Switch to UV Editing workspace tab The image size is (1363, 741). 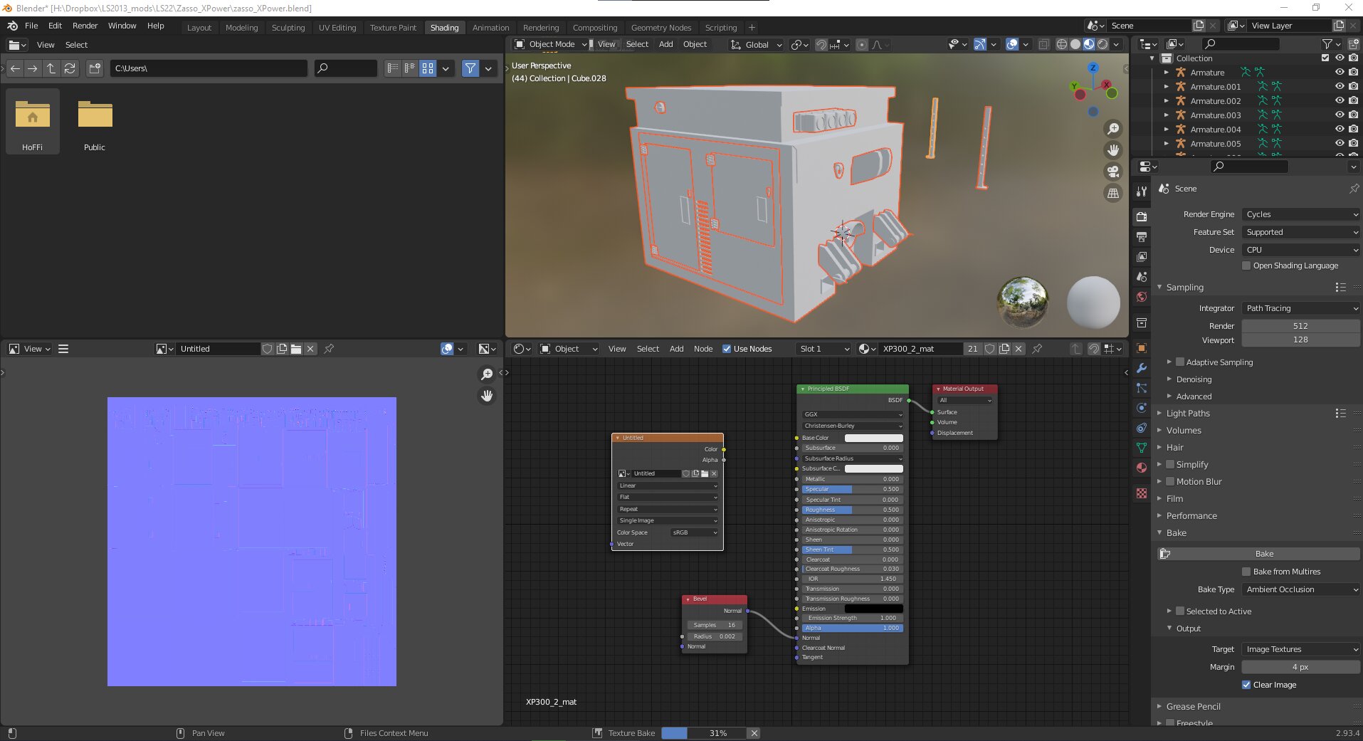[337, 28]
